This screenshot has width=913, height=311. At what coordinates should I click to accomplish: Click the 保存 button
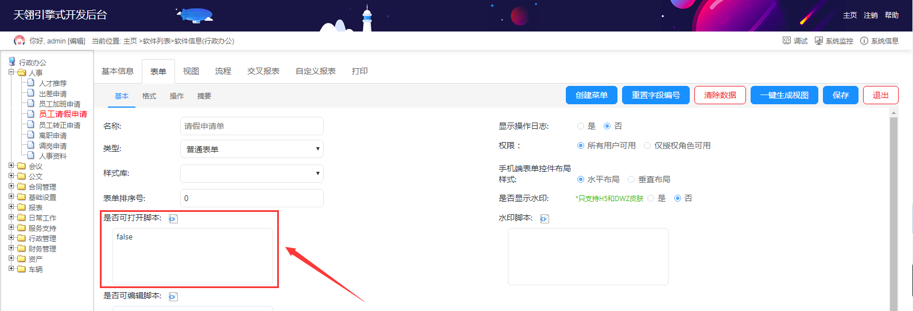841,95
